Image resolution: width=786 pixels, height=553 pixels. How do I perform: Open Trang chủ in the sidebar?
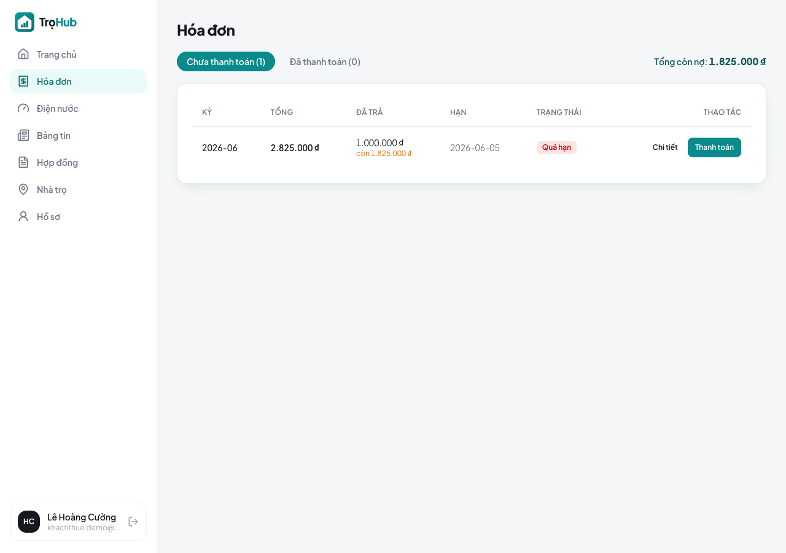[x=78, y=54]
